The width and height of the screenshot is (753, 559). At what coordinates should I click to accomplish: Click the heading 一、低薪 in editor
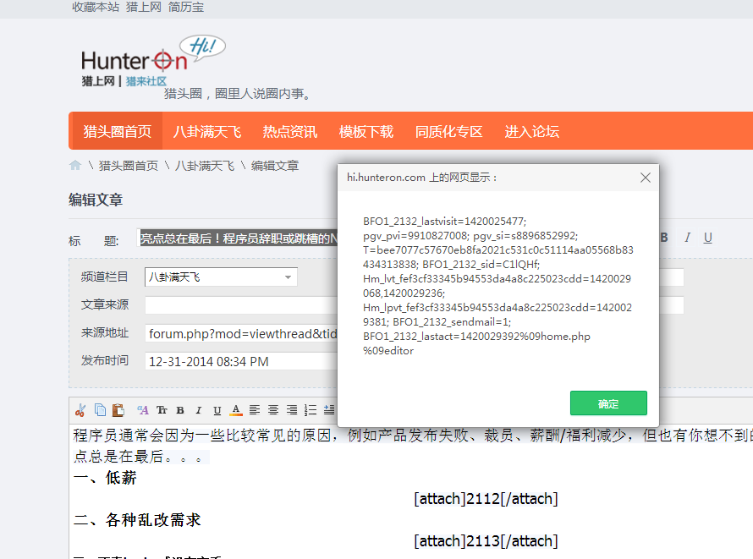[105, 478]
